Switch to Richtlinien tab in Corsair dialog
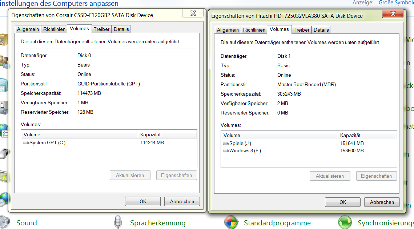Viewport: 414px width, 229px height. click(54, 29)
